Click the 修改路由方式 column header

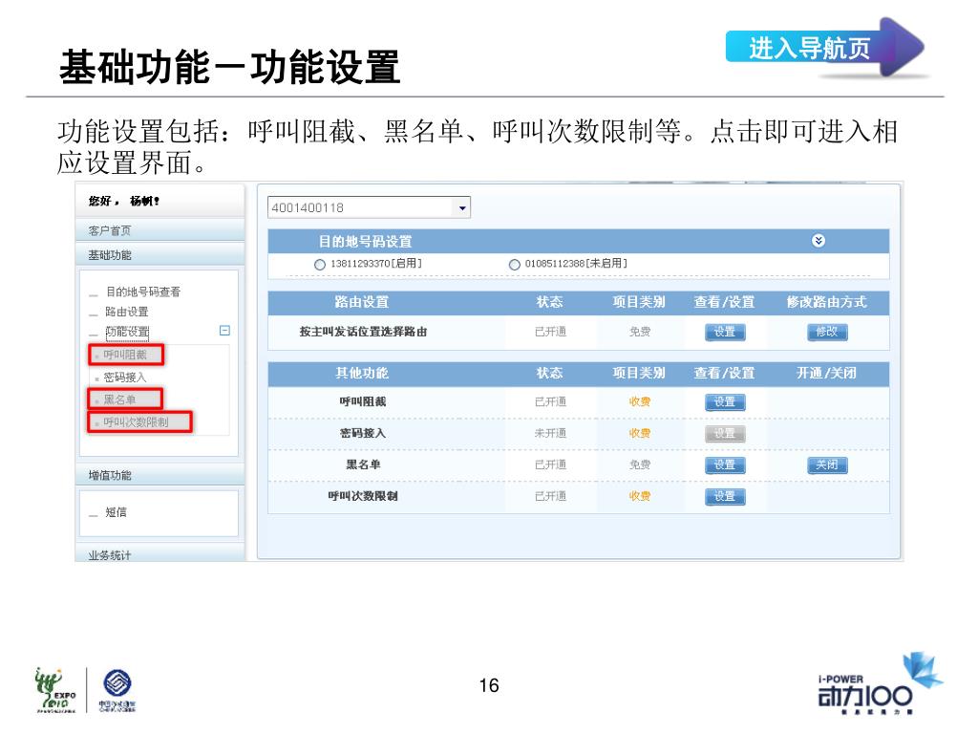point(826,302)
